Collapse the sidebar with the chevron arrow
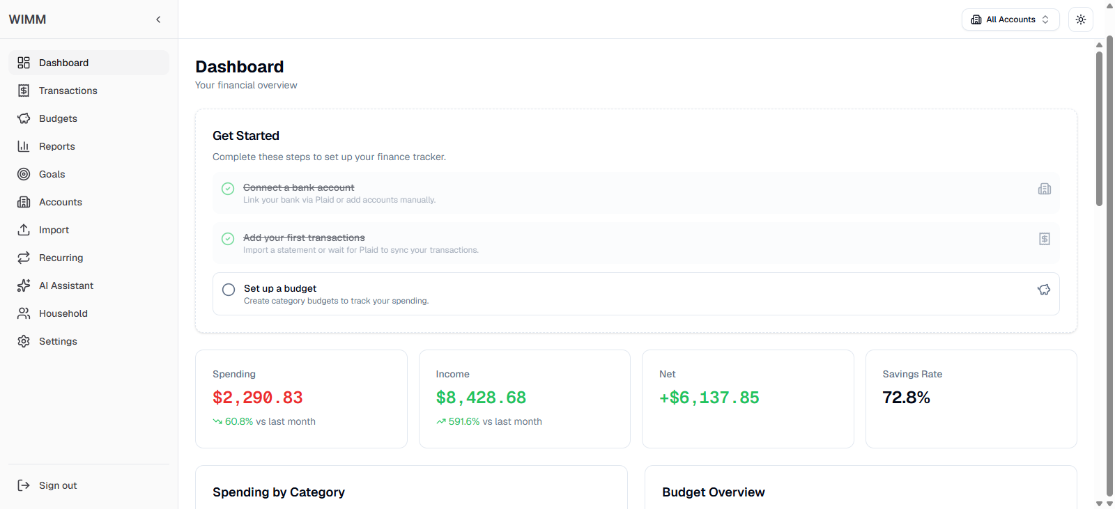 (158, 19)
